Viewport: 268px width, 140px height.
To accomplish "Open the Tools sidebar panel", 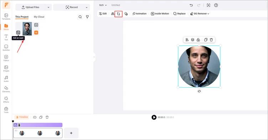I will [6, 110].
